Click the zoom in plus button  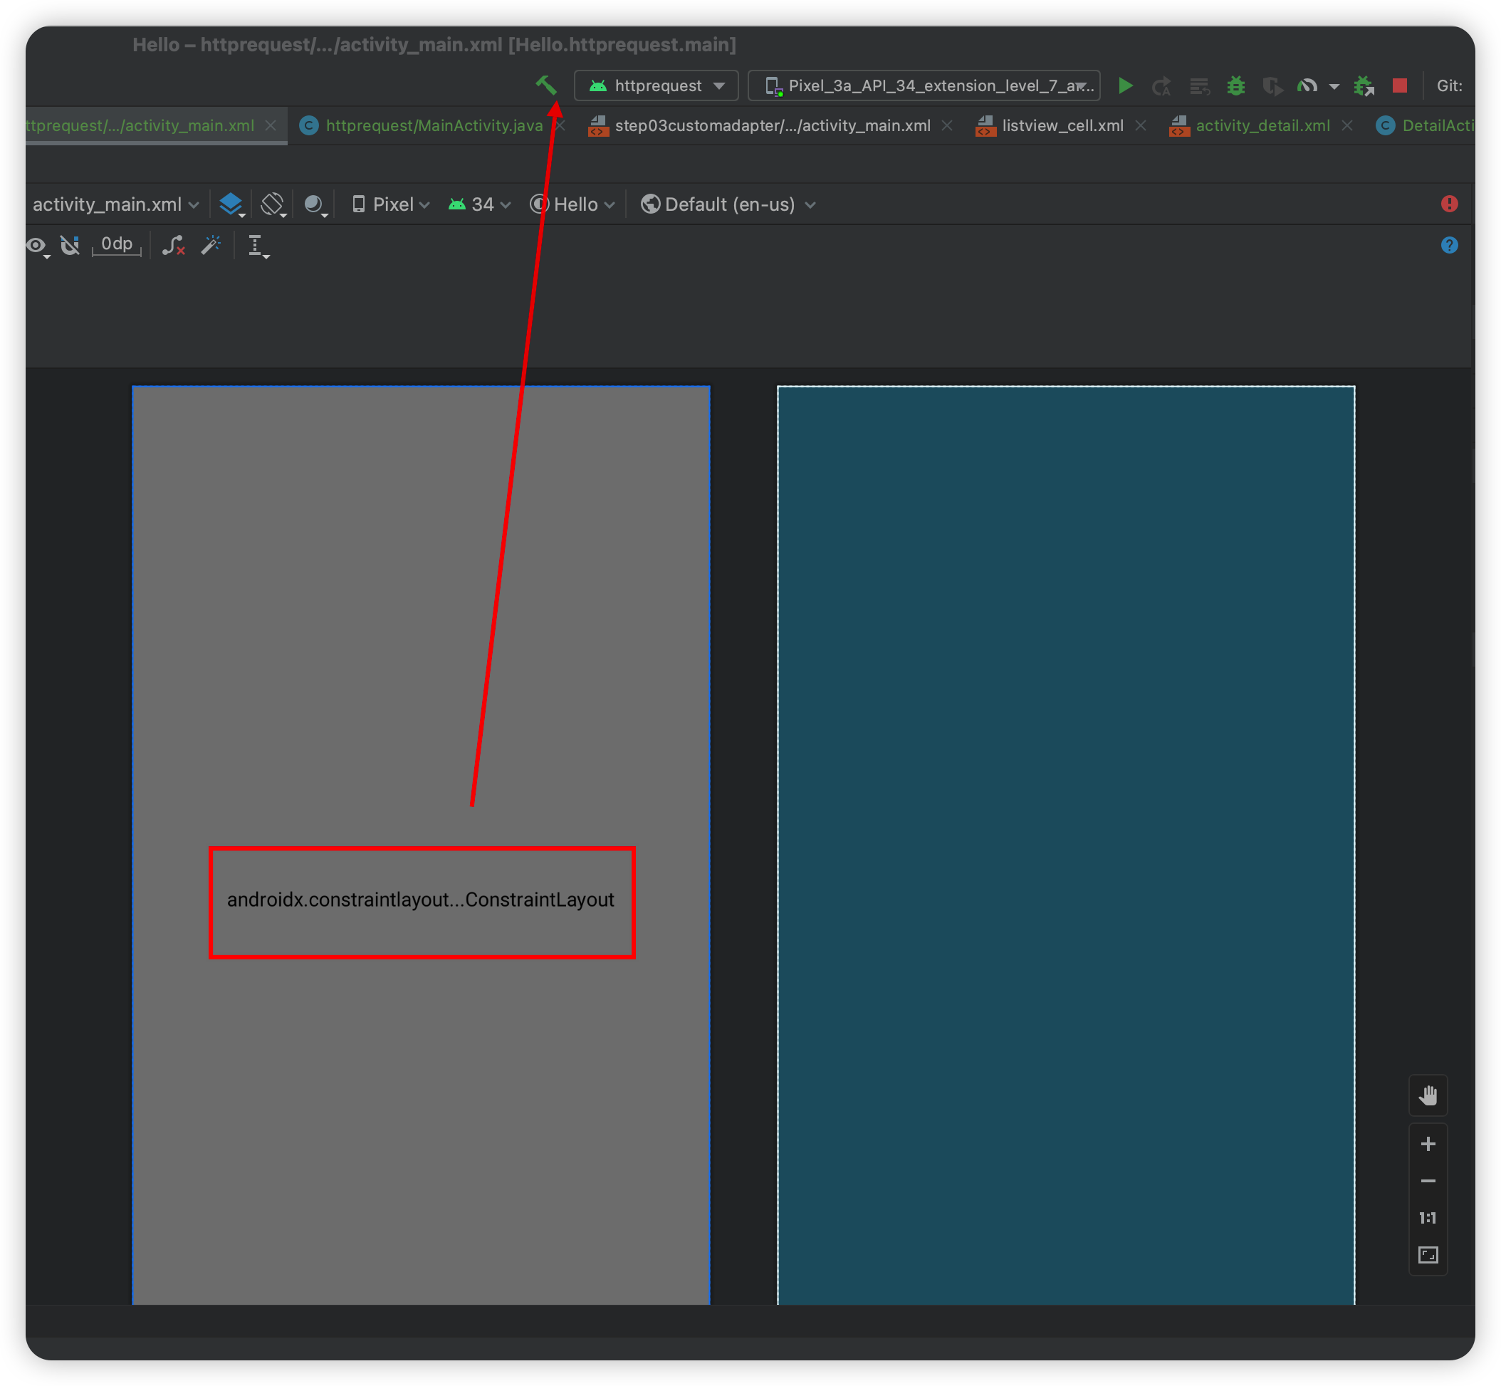1428,1144
